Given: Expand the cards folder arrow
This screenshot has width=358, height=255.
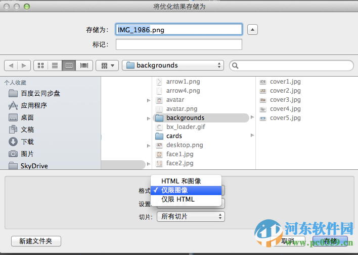Looking at the screenshot, I should (252, 136).
